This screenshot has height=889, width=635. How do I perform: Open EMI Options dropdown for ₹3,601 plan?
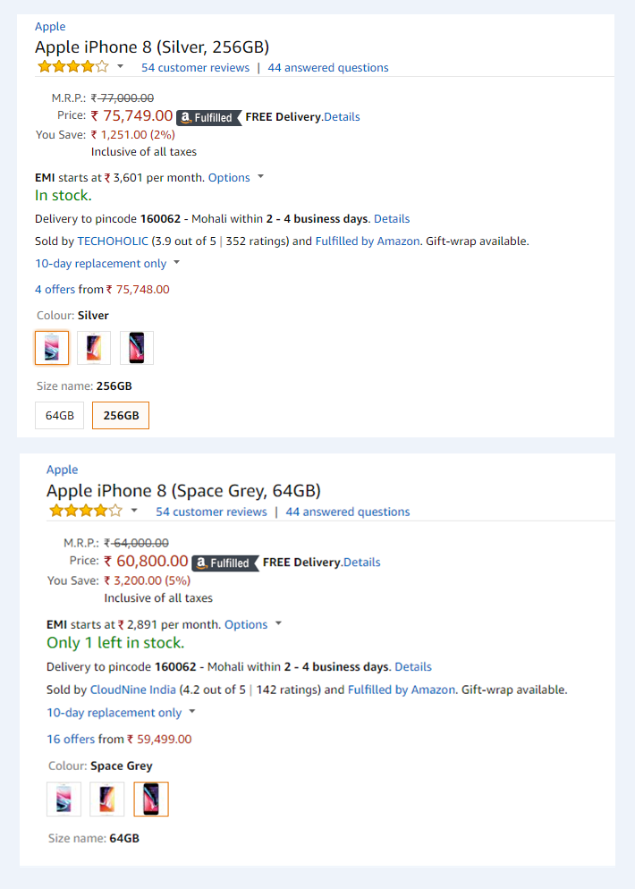[x=236, y=177]
